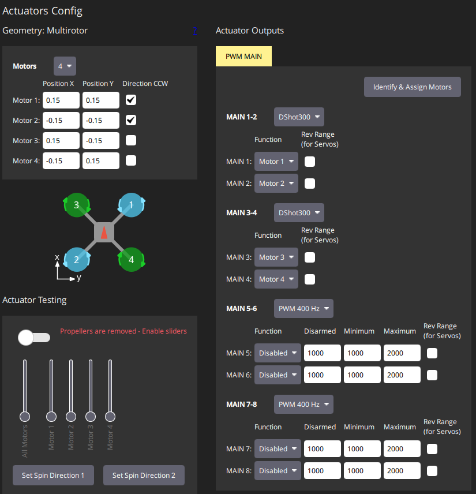
Task: Open the Motors count dropdown
Action: [65, 66]
